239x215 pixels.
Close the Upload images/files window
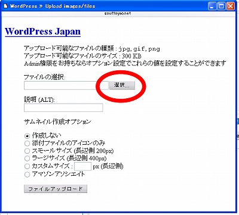click(231, 6)
